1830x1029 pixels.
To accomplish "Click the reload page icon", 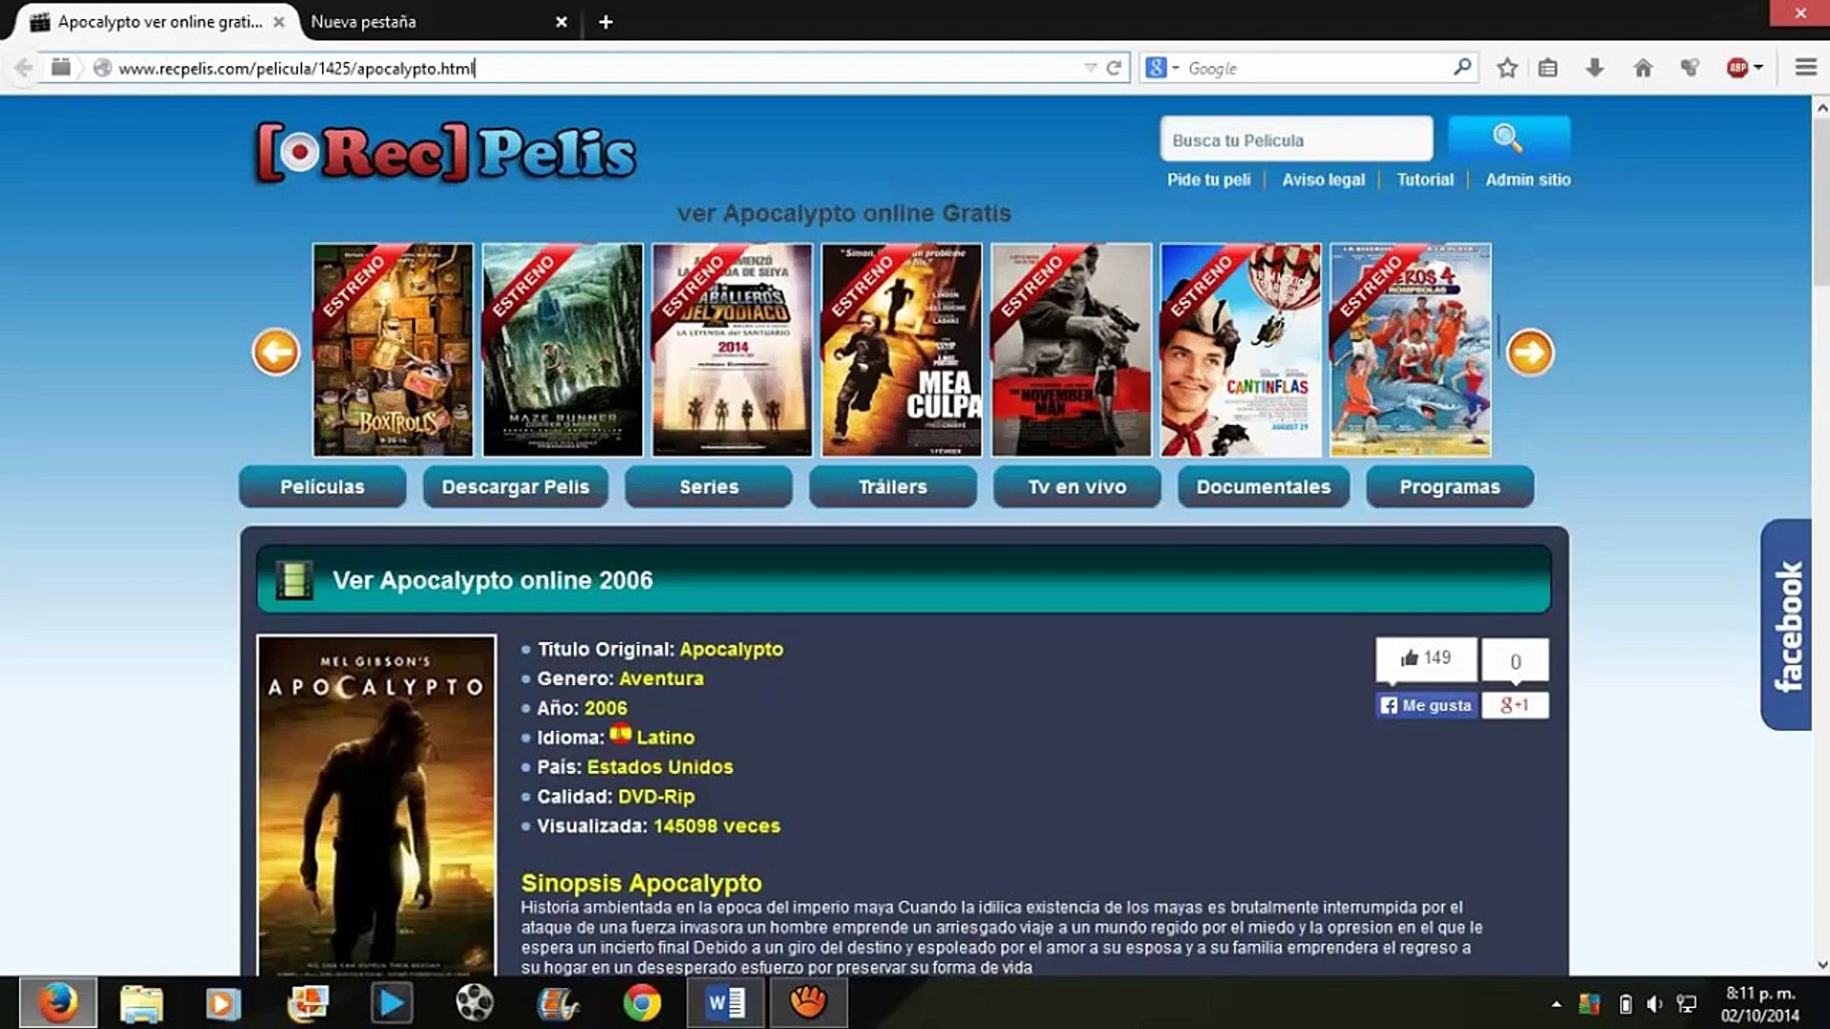I will (1113, 68).
